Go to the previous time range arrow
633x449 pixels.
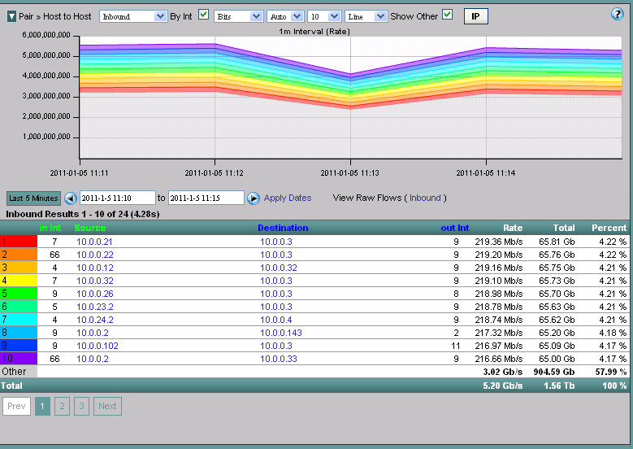click(71, 198)
